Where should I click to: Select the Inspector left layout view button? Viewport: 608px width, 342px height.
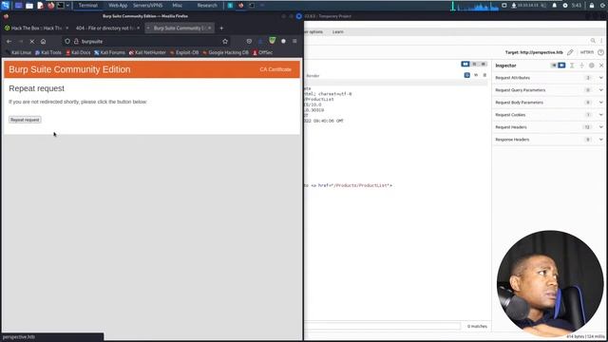[x=554, y=66]
